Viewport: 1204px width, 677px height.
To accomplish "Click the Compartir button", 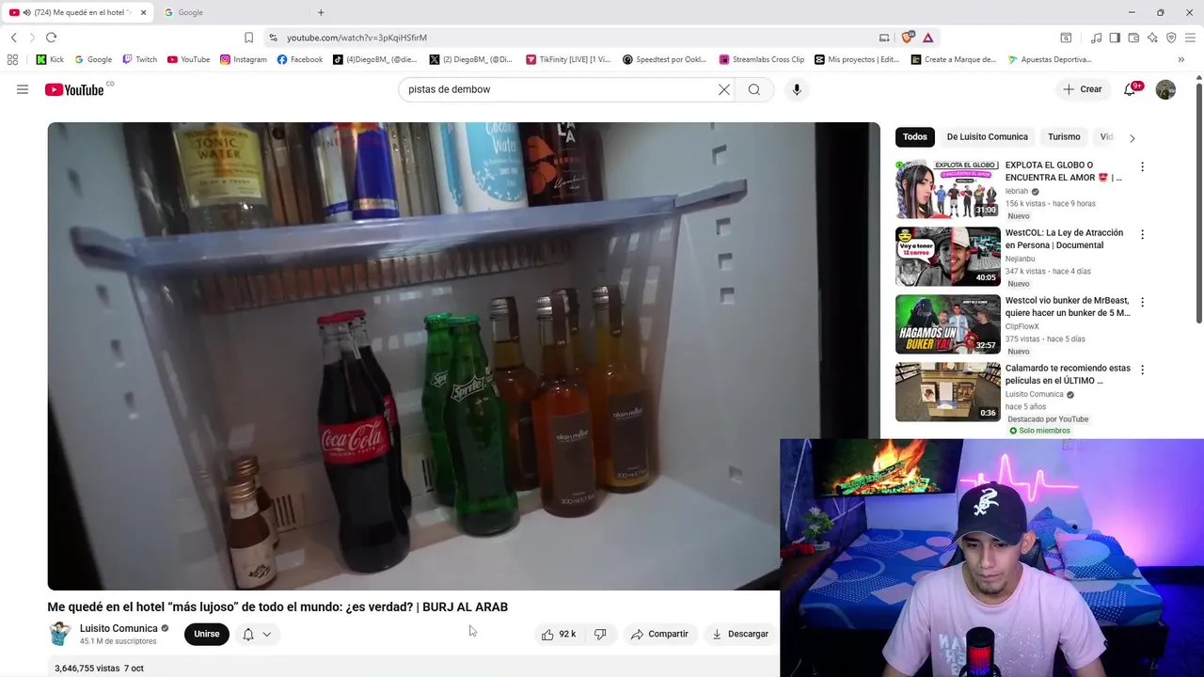I will pos(659,634).
